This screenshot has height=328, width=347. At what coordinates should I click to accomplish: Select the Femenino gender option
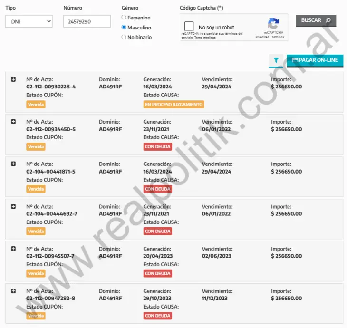click(x=124, y=18)
